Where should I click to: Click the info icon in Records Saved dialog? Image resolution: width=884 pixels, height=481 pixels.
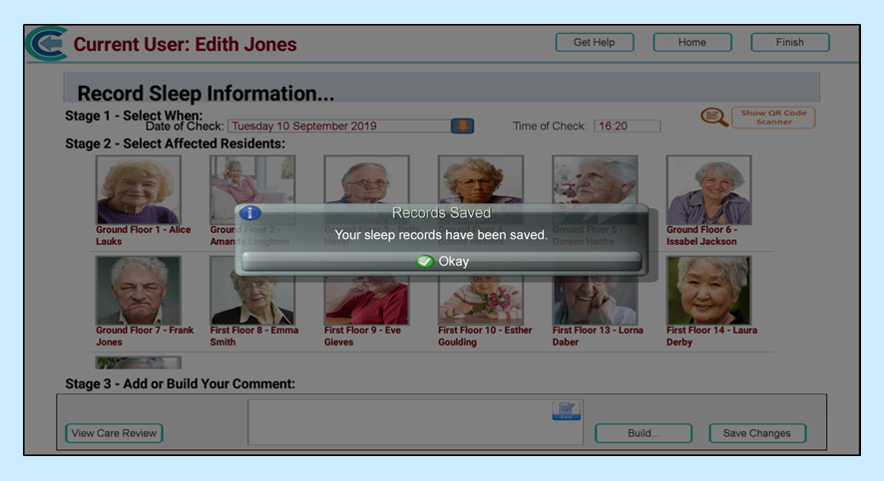(249, 213)
